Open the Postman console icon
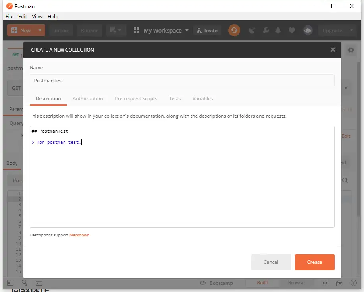 click(39, 283)
